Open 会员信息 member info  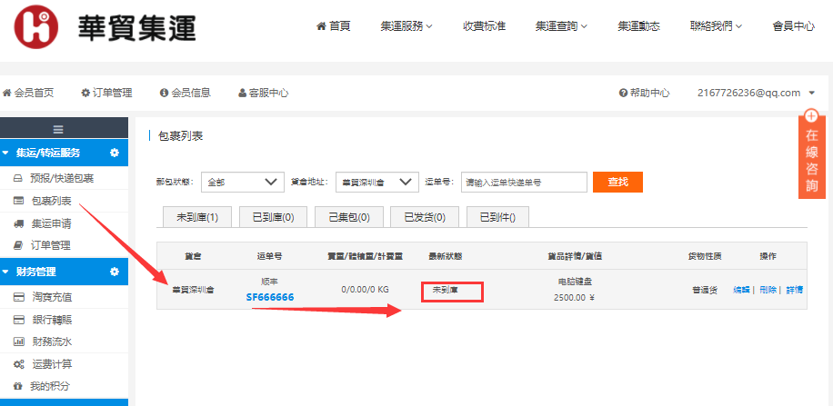[185, 93]
